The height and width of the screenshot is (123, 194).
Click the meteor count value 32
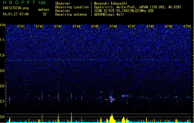(45, 14)
